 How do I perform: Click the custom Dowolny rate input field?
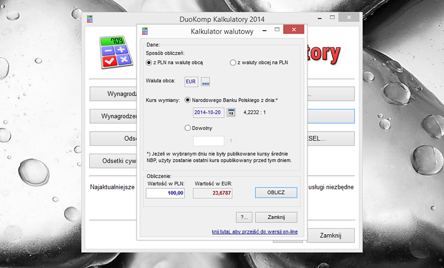pos(209,141)
